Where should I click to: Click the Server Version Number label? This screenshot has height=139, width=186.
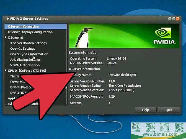coord(87,81)
